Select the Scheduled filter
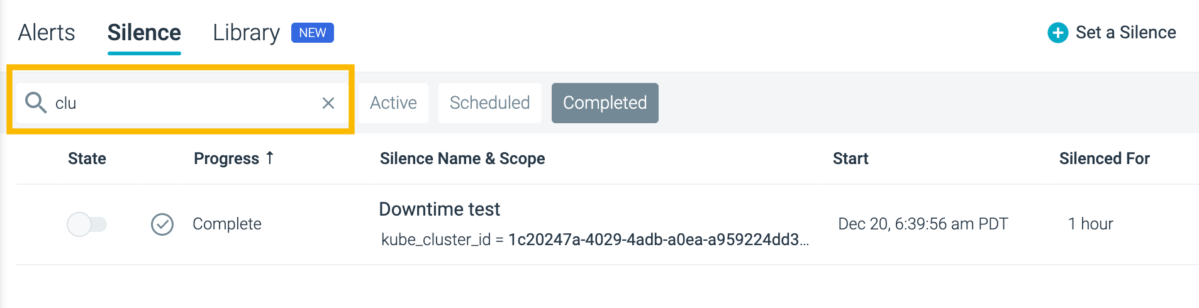This screenshot has height=308, width=1199. pos(490,103)
